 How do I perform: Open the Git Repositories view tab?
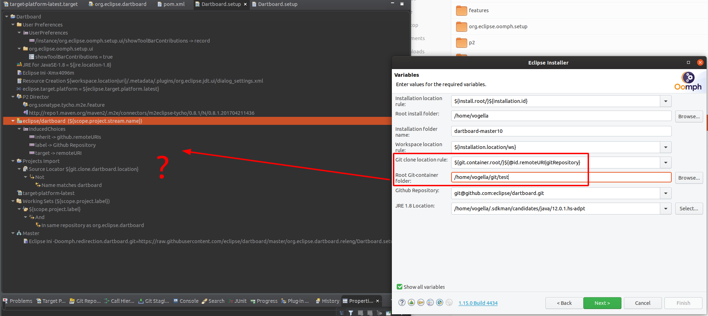[85, 301]
